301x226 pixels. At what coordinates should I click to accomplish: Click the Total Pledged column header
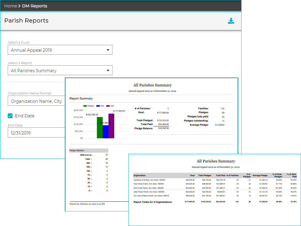(x=205, y=176)
